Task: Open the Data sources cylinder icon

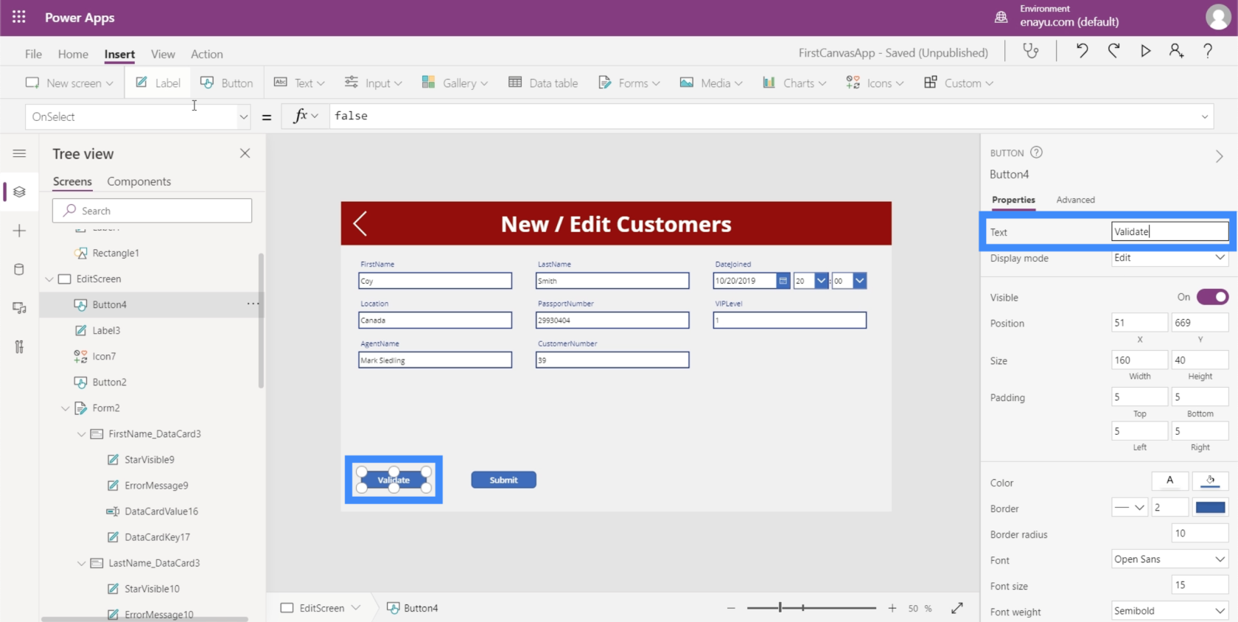Action: (19, 269)
